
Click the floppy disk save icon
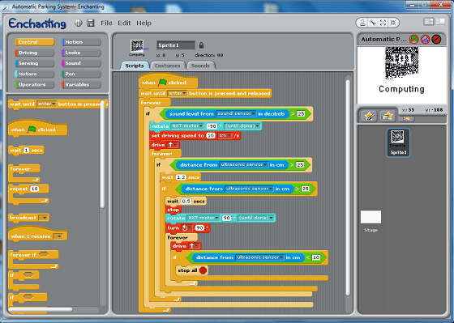pos(91,23)
